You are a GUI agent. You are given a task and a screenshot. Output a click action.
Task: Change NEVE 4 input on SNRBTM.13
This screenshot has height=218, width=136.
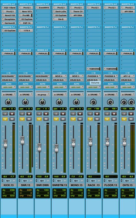[x=60, y=76]
